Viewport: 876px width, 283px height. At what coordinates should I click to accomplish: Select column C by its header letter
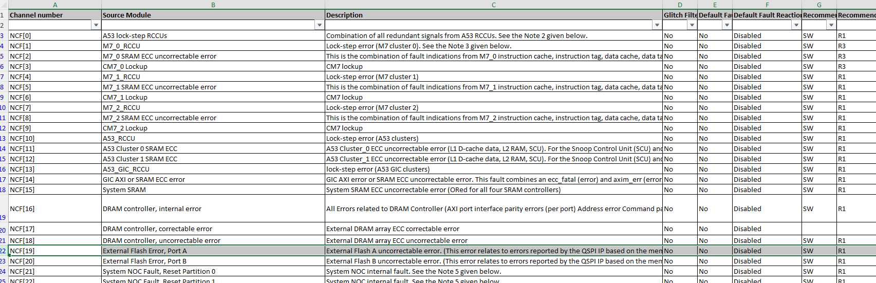[x=494, y=5]
